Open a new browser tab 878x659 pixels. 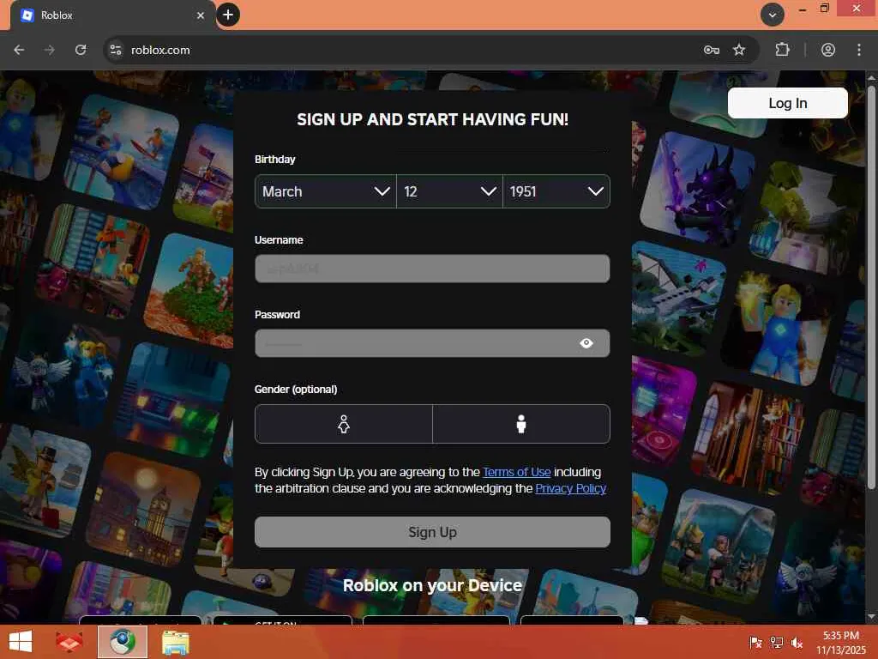228,15
